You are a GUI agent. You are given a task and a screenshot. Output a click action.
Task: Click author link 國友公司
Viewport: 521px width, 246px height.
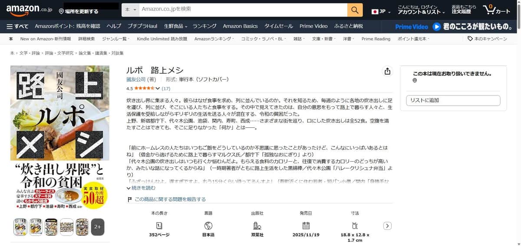[136, 80]
